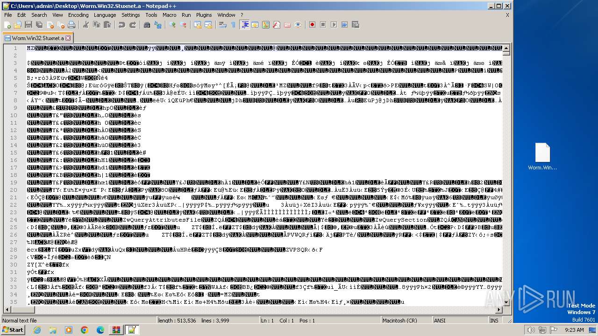Open the Tools menu
The height and width of the screenshot is (336, 598).
(x=151, y=15)
